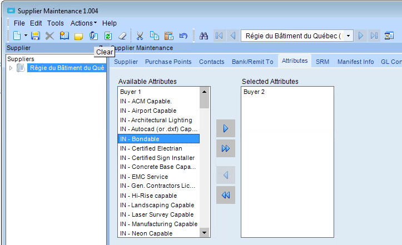This screenshot has width=402, height=245.
Task: Select the Attributes tab
Action: pyautogui.click(x=295, y=61)
